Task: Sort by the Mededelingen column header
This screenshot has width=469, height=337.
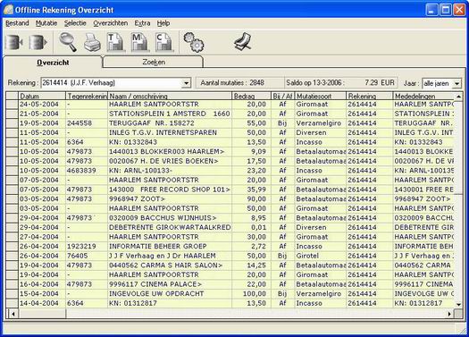Action: (423, 96)
